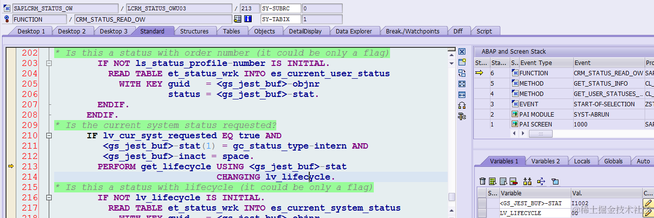
Task: Click the second icon in the variables toolbar
Action: point(493,181)
